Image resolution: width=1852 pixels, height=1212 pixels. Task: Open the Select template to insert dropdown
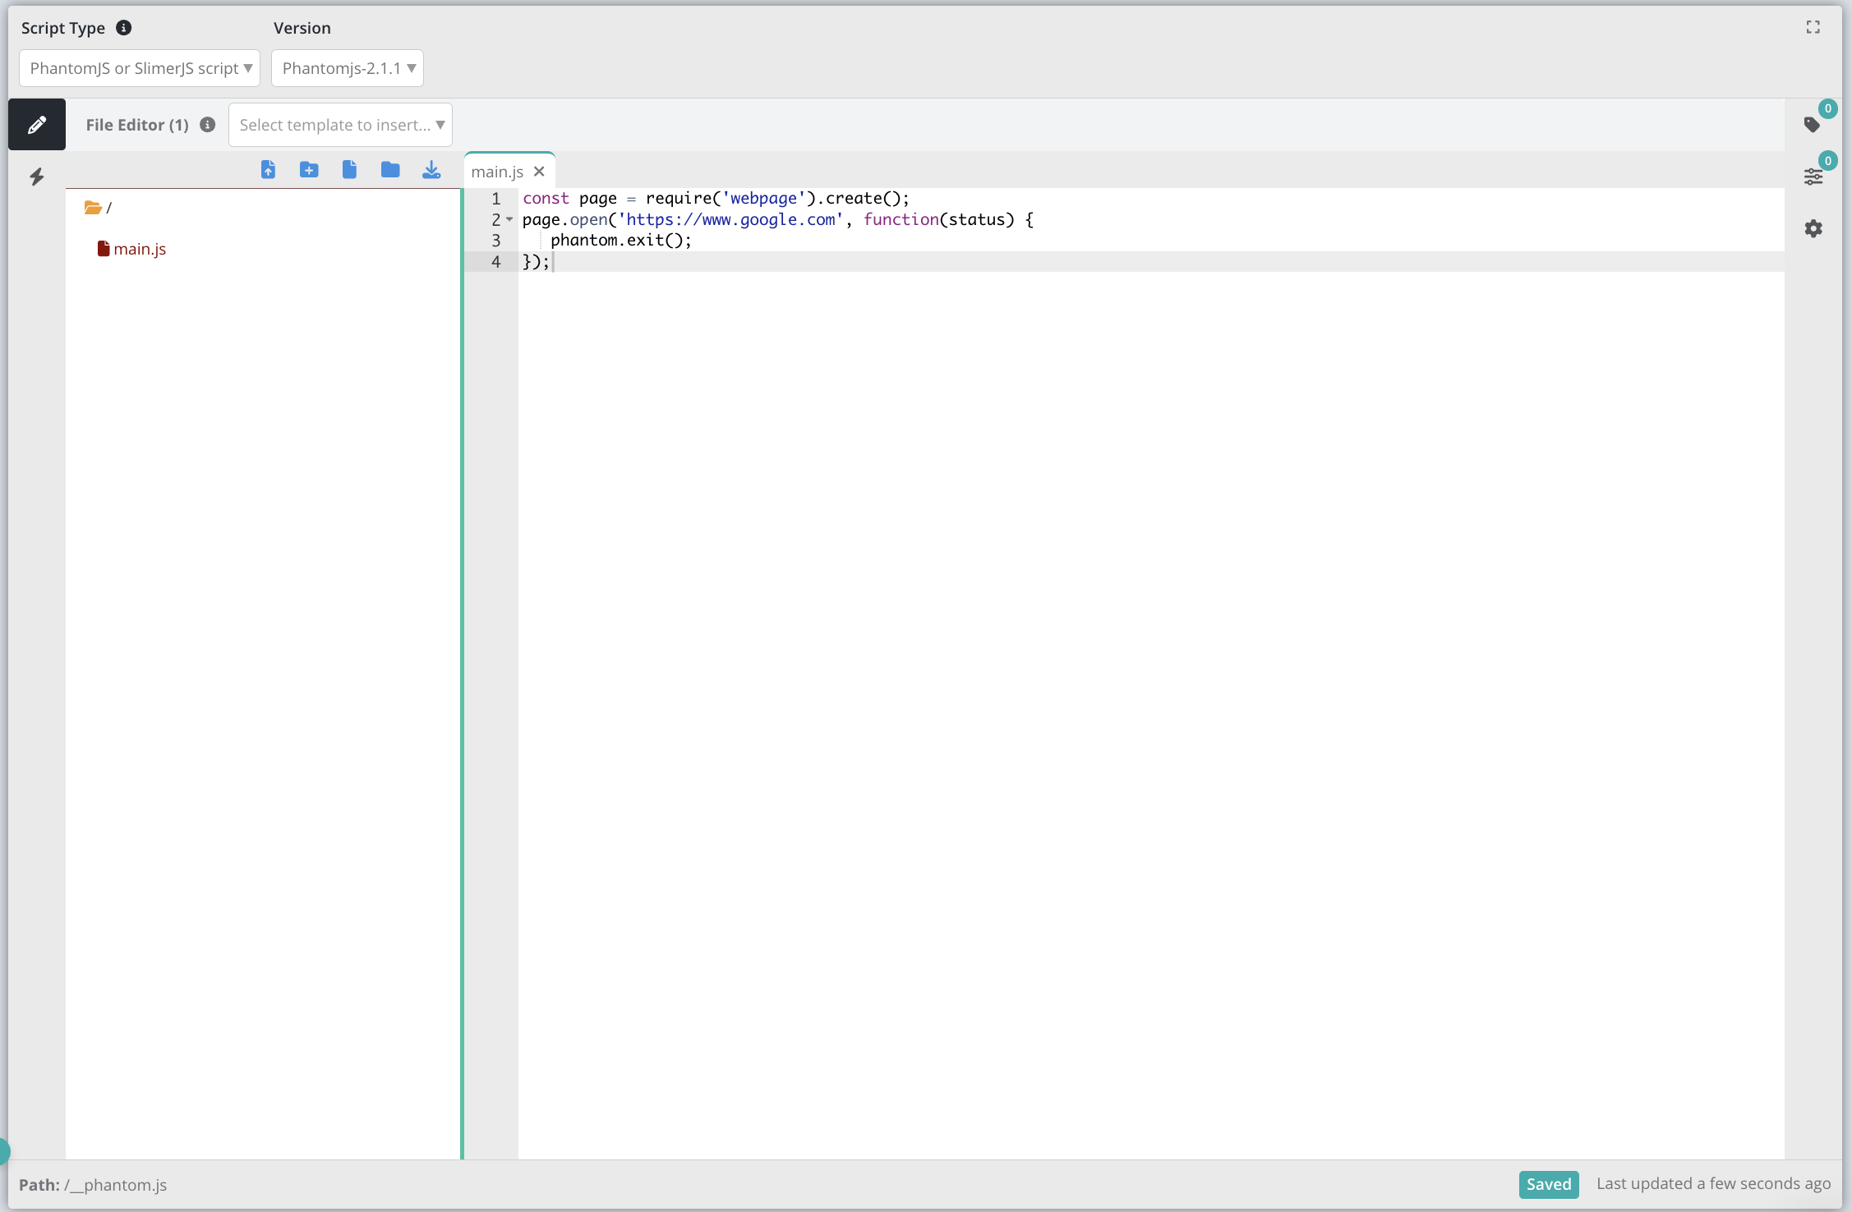[340, 125]
